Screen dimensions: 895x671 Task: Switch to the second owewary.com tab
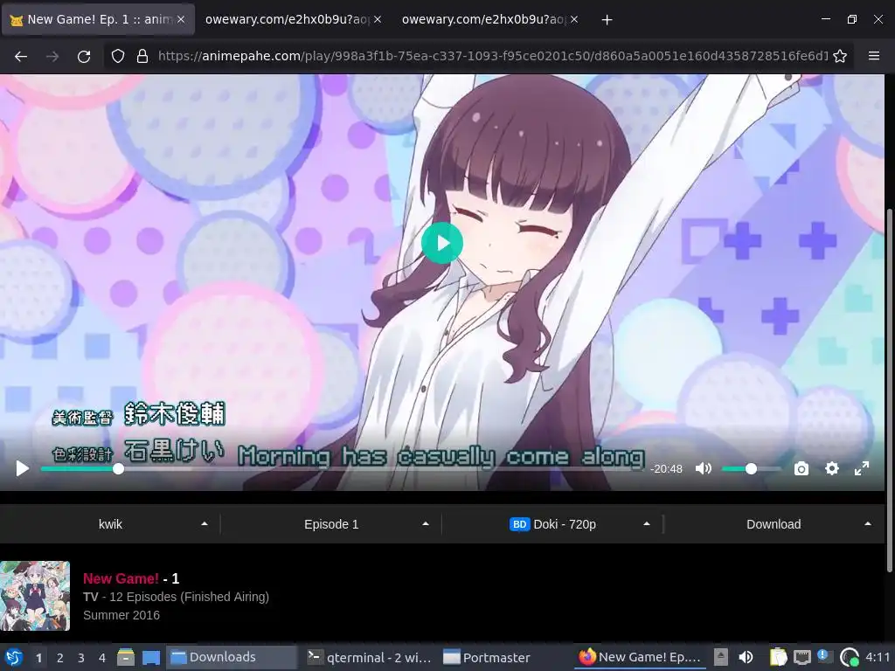click(x=286, y=19)
